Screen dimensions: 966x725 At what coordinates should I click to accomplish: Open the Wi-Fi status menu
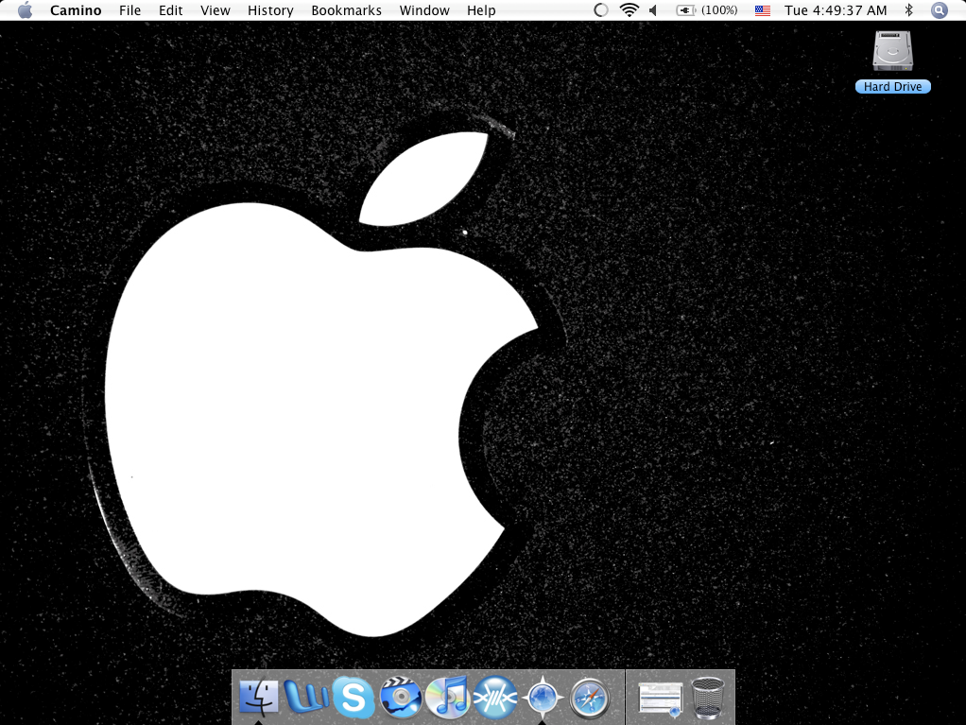[629, 9]
